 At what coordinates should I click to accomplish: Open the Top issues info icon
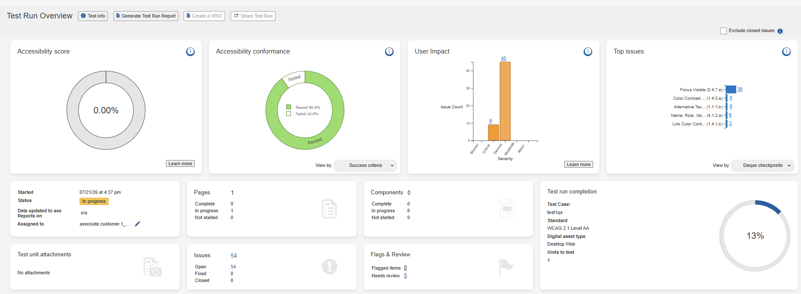coord(786,51)
